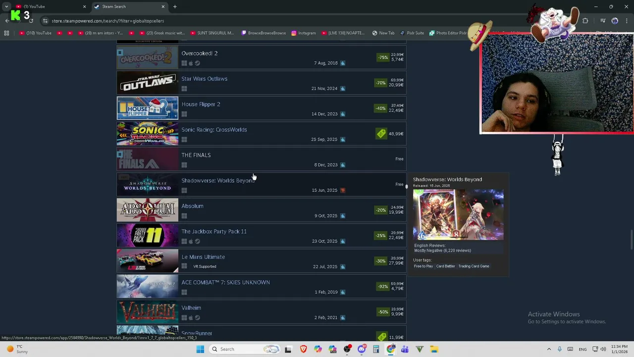
Task: Click the 'Free to Play' tag in the hover popup
Action: pyautogui.click(x=423, y=266)
